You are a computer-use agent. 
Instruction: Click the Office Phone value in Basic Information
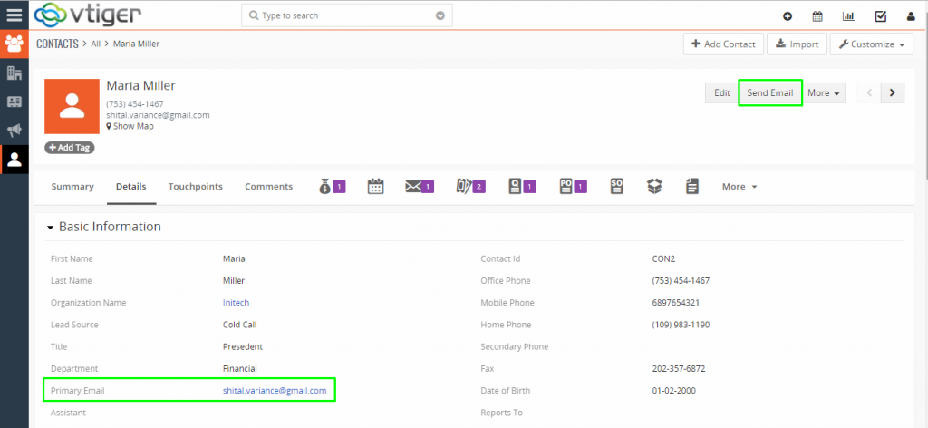681,280
